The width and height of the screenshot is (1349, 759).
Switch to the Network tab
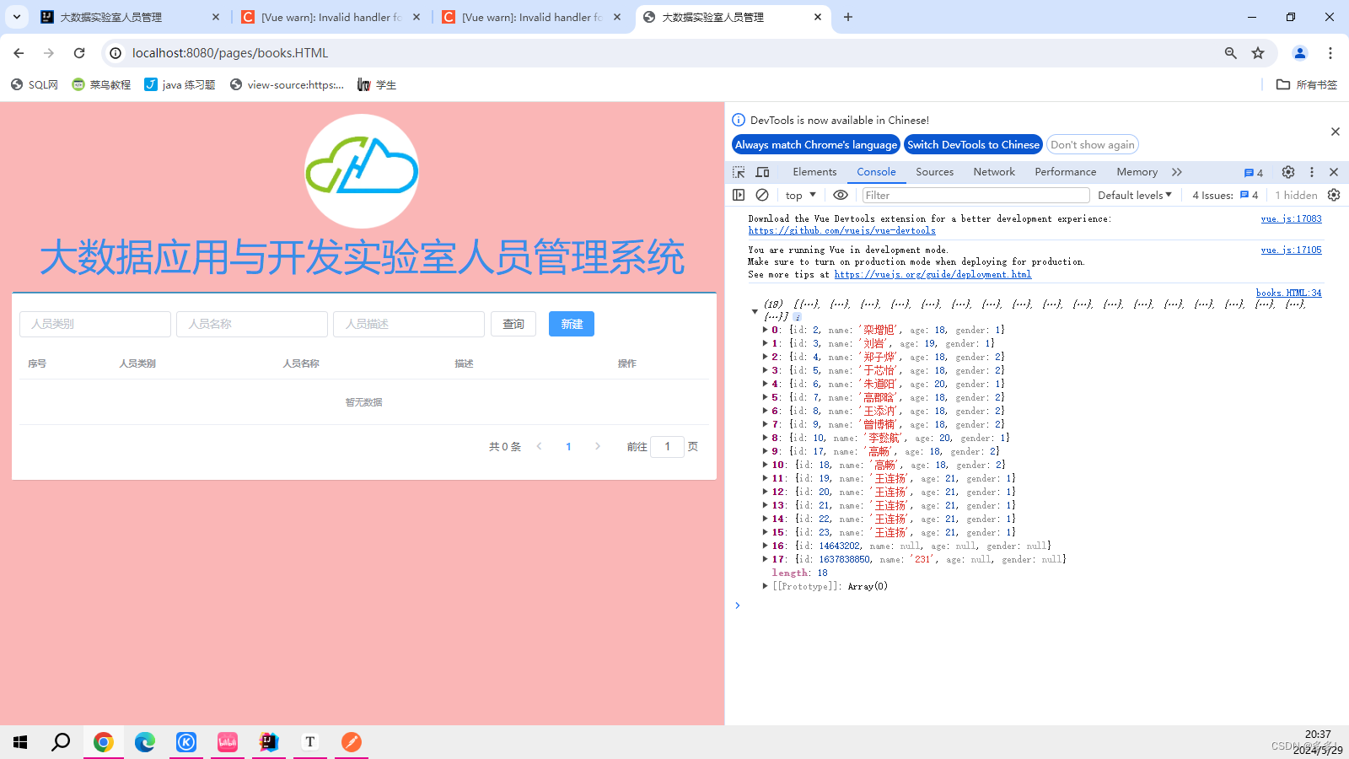click(x=994, y=172)
